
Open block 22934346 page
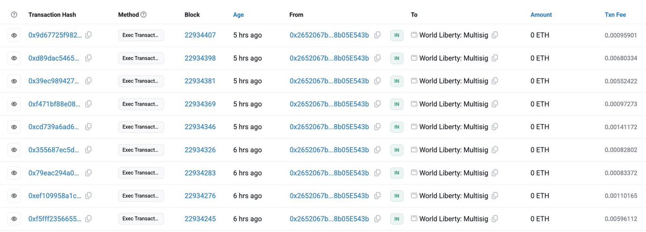click(200, 127)
